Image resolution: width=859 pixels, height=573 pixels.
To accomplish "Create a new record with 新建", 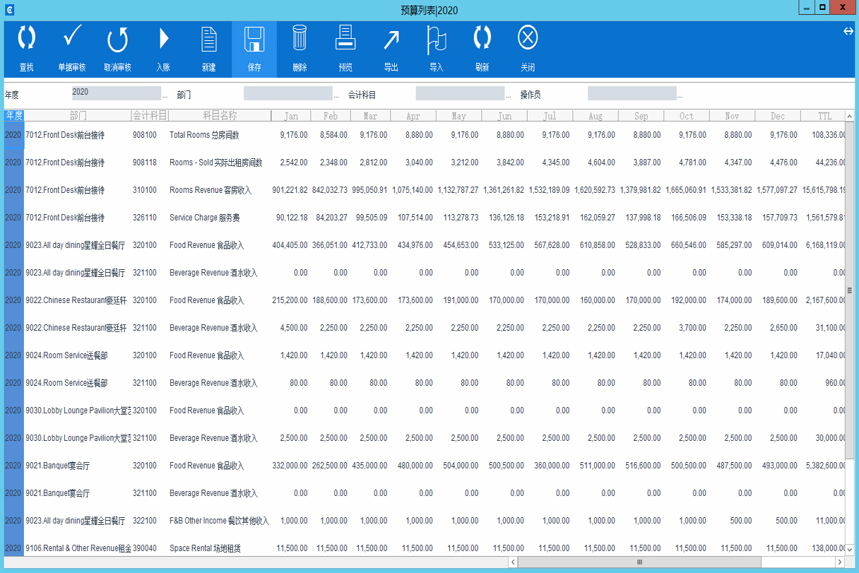I will 208,41.
